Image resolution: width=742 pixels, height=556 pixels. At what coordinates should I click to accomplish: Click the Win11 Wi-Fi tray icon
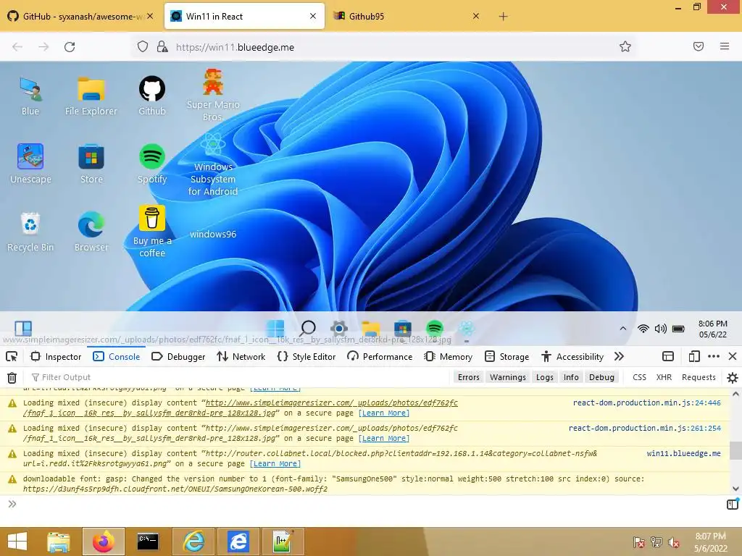point(643,329)
